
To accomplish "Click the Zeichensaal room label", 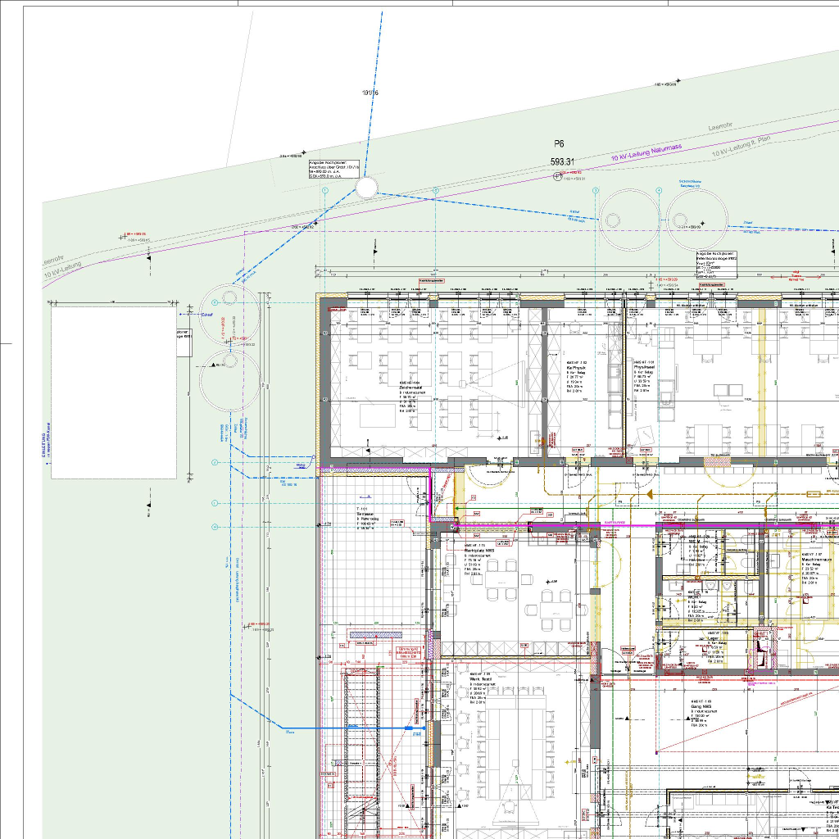I will coord(410,388).
